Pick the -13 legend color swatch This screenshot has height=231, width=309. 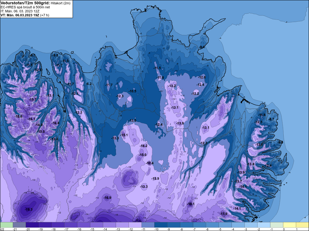(122, 225)
